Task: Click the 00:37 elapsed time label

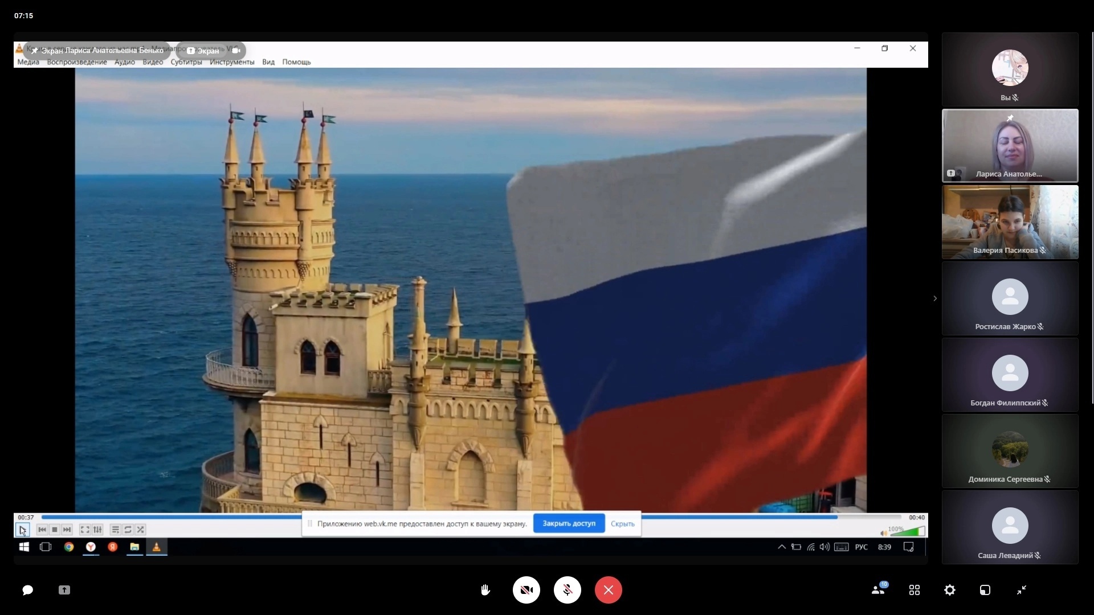Action: click(x=26, y=518)
